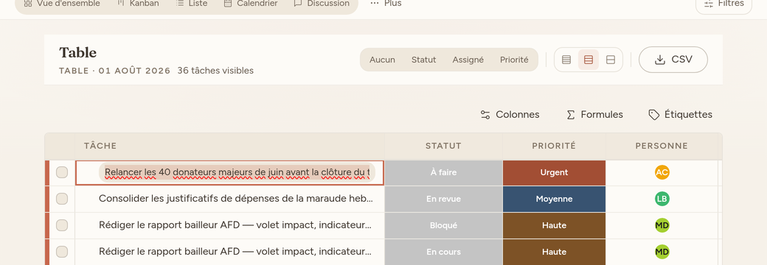767x265 pixels.
Task: Click the PRIORITÉ column header
Action: (554, 146)
